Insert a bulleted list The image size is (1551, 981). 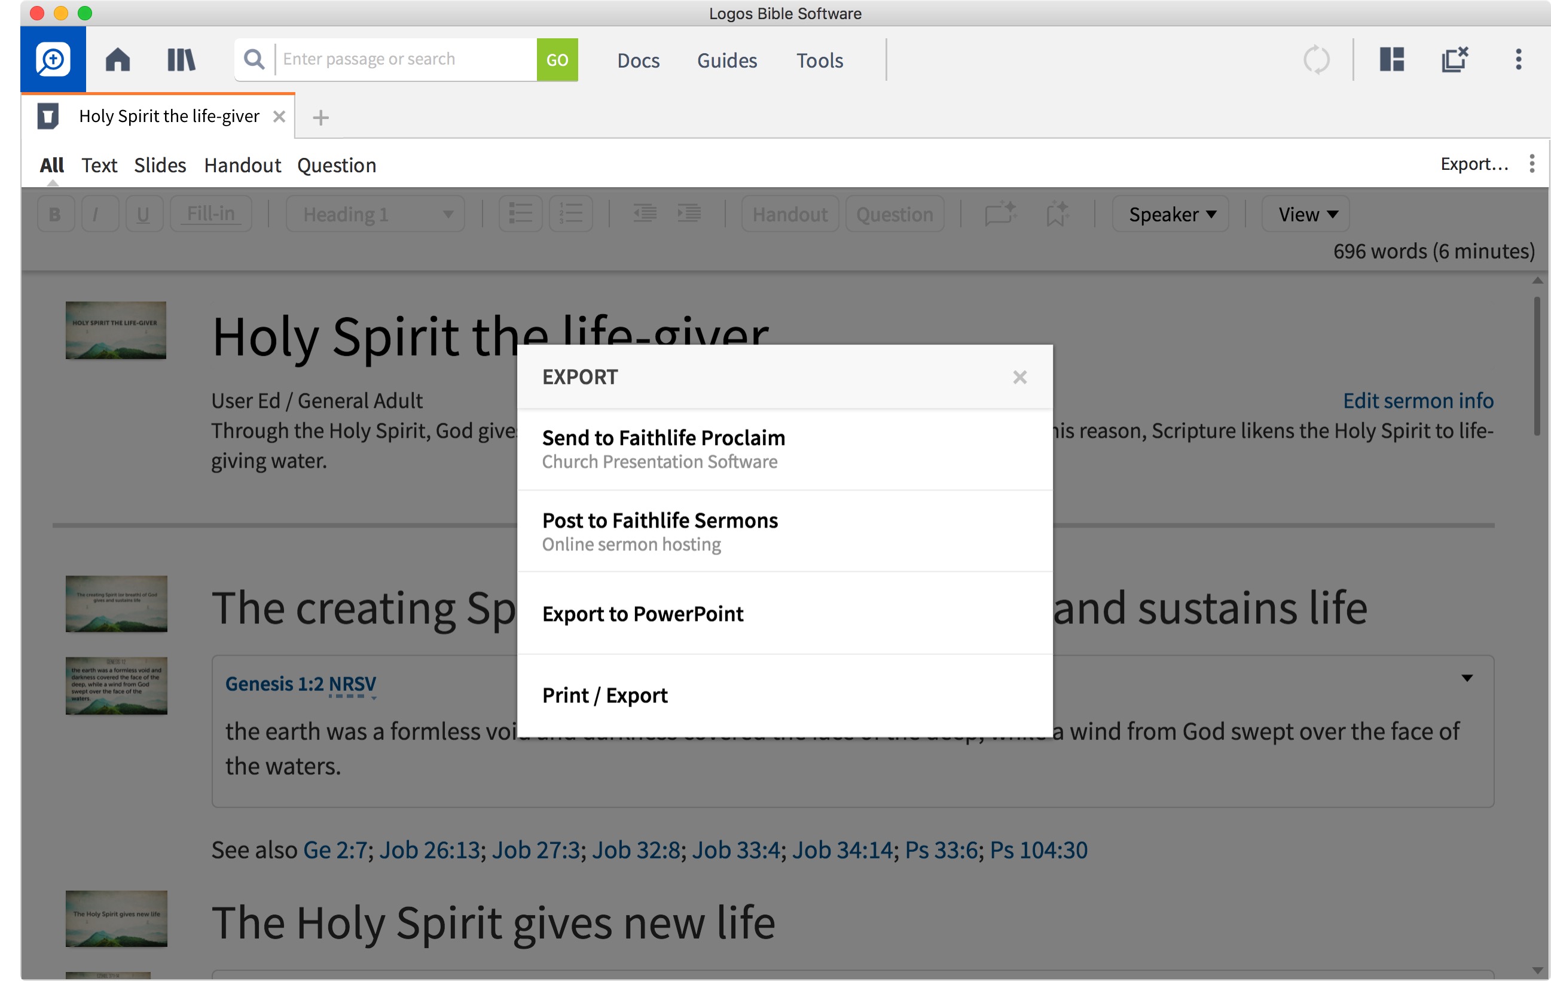(520, 214)
